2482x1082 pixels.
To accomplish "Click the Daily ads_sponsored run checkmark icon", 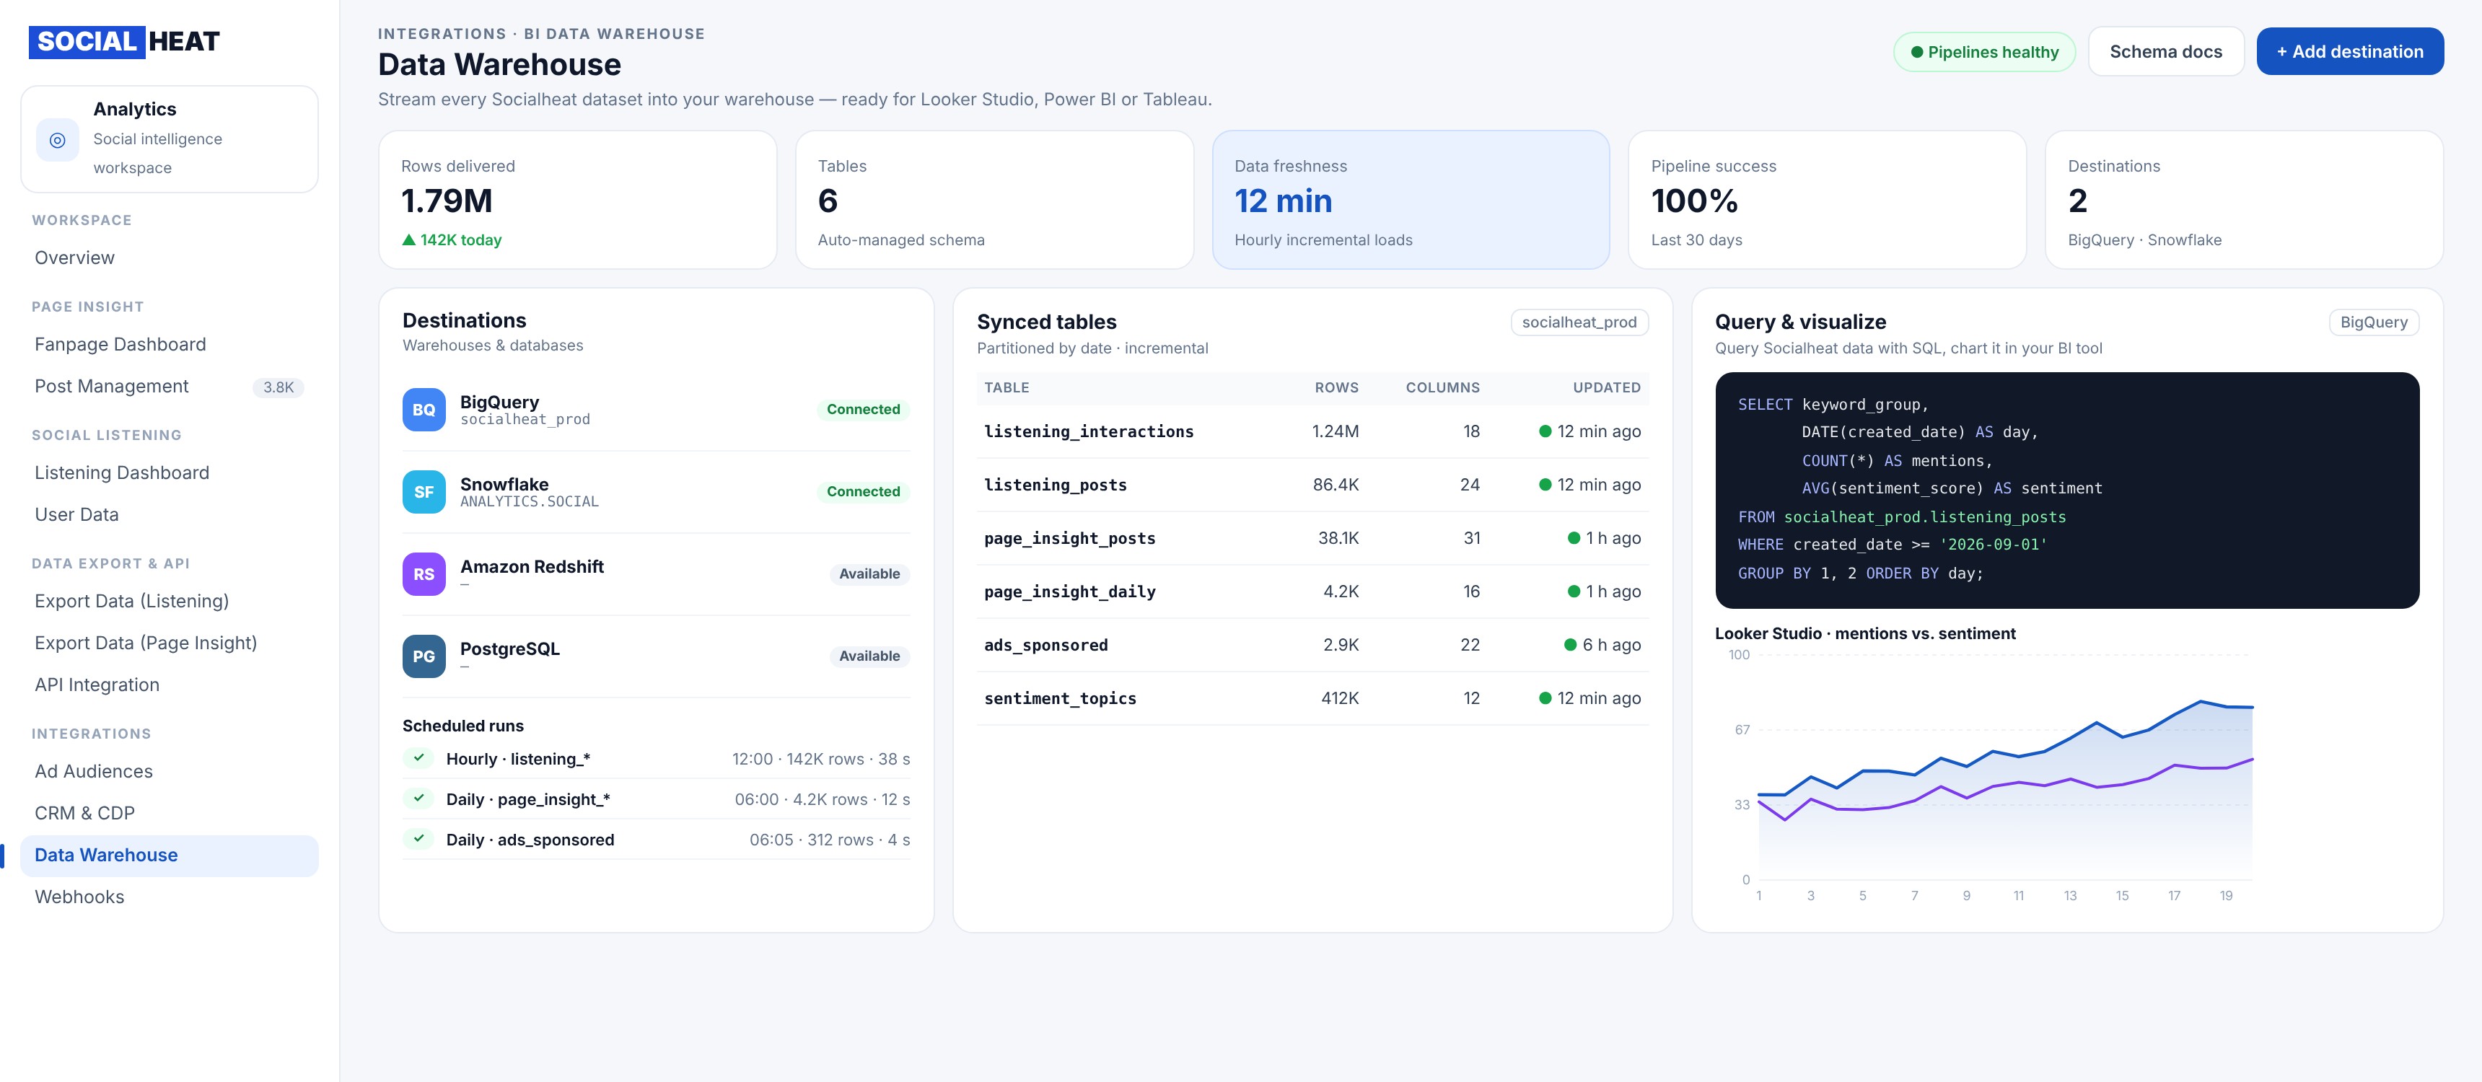I will point(419,839).
